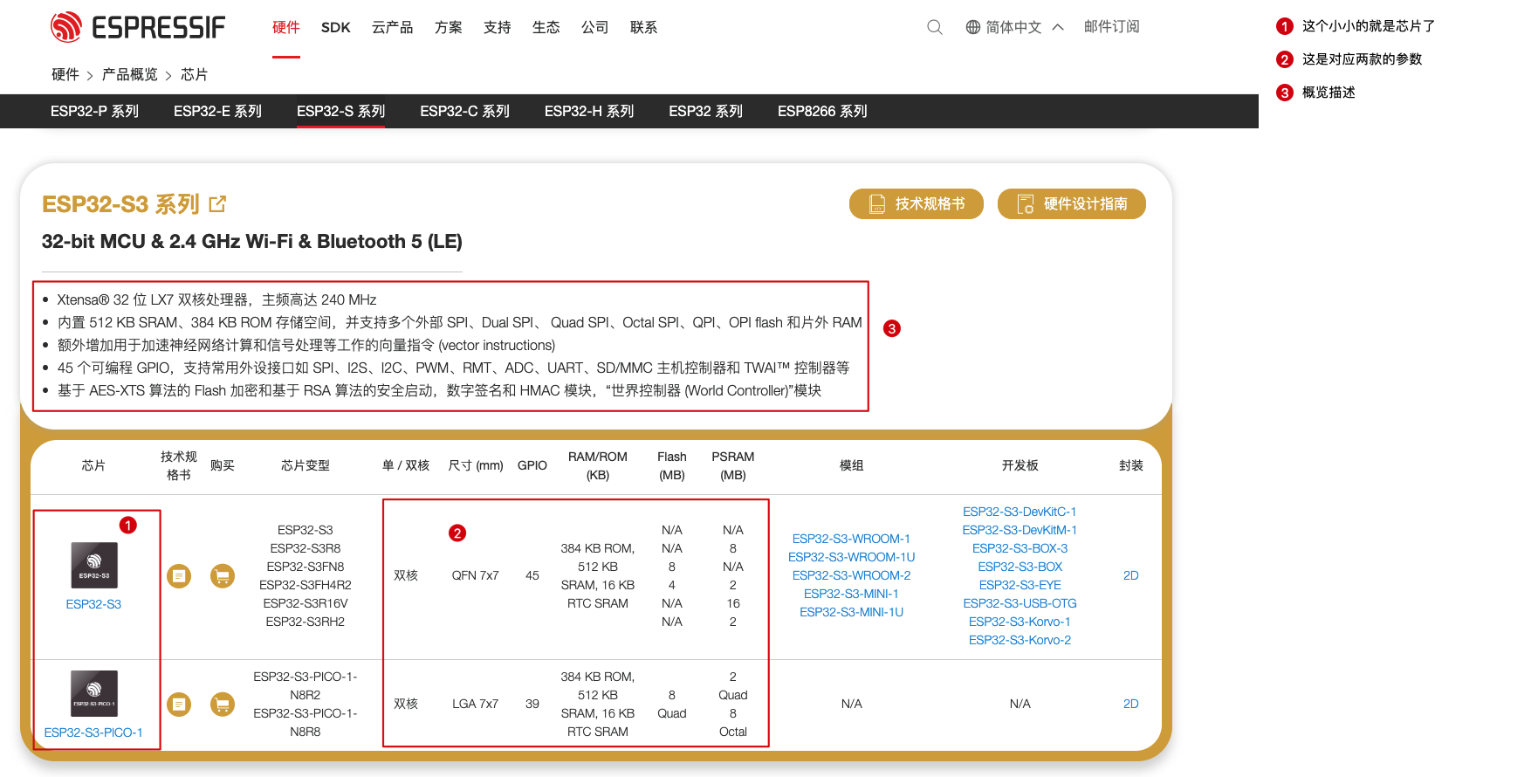Click the 模组 column header
1538x777 pixels.
coord(852,465)
